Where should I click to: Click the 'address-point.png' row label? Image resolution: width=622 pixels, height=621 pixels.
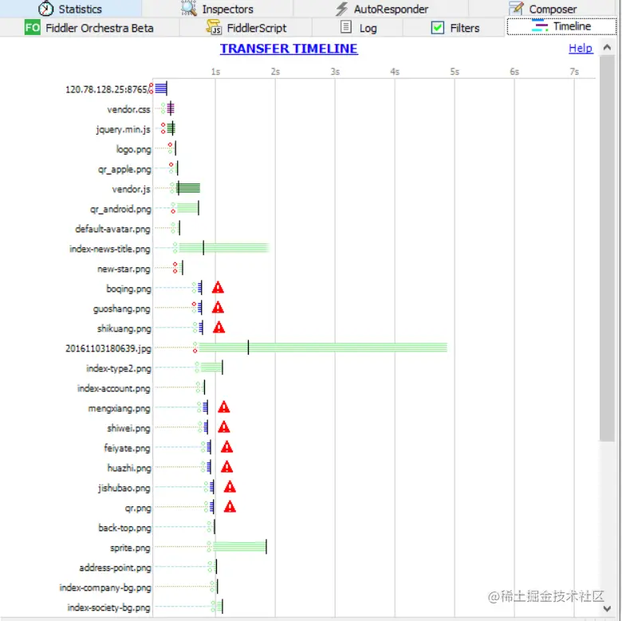point(115,568)
